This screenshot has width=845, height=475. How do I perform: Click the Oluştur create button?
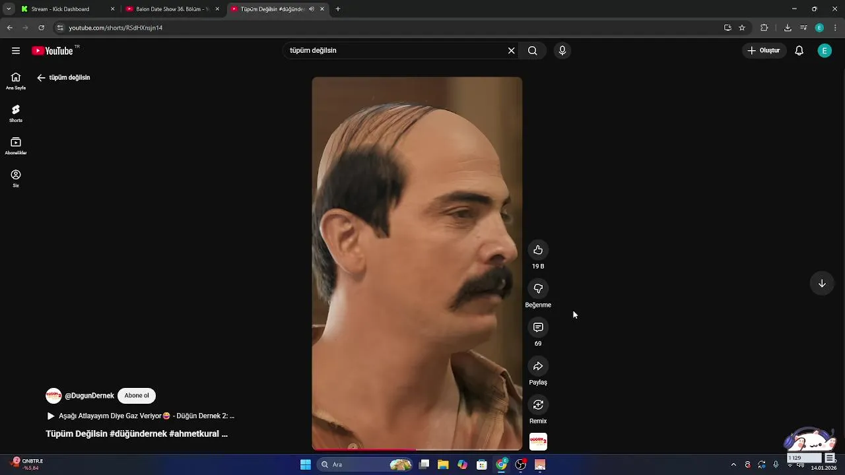tap(764, 51)
